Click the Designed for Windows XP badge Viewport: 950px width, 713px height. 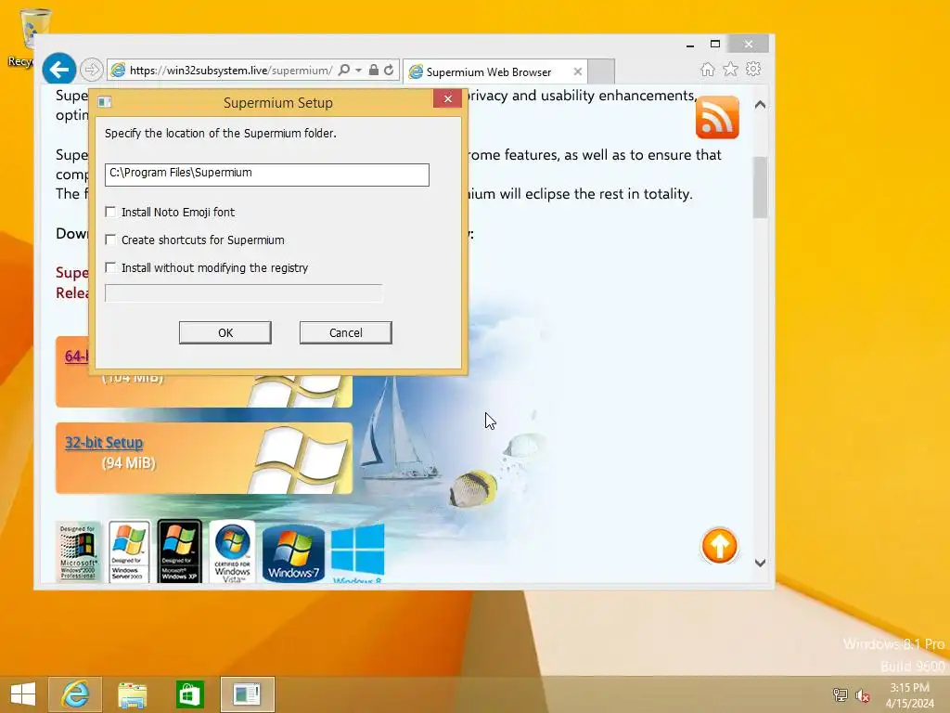(x=179, y=551)
